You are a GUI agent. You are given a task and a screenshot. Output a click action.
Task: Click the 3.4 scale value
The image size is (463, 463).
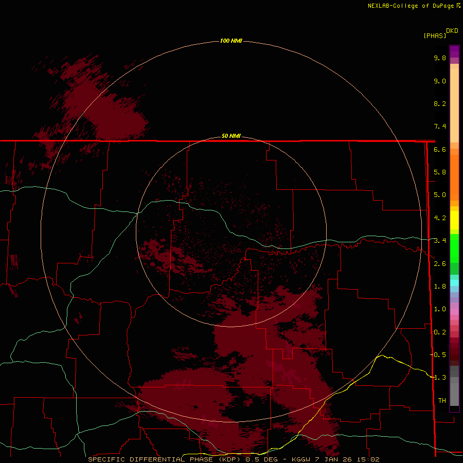click(x=440, y=241)
